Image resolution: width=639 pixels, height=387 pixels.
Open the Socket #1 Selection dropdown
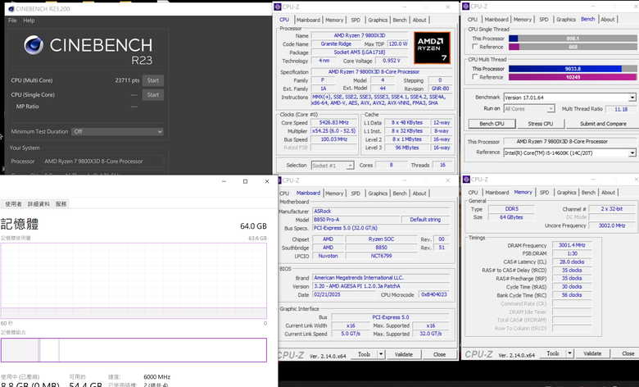pos(333,166)
